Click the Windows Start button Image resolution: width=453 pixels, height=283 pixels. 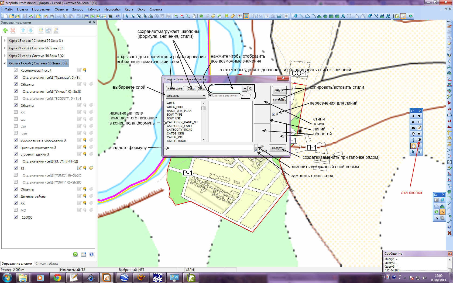click(x=7, y=278)
